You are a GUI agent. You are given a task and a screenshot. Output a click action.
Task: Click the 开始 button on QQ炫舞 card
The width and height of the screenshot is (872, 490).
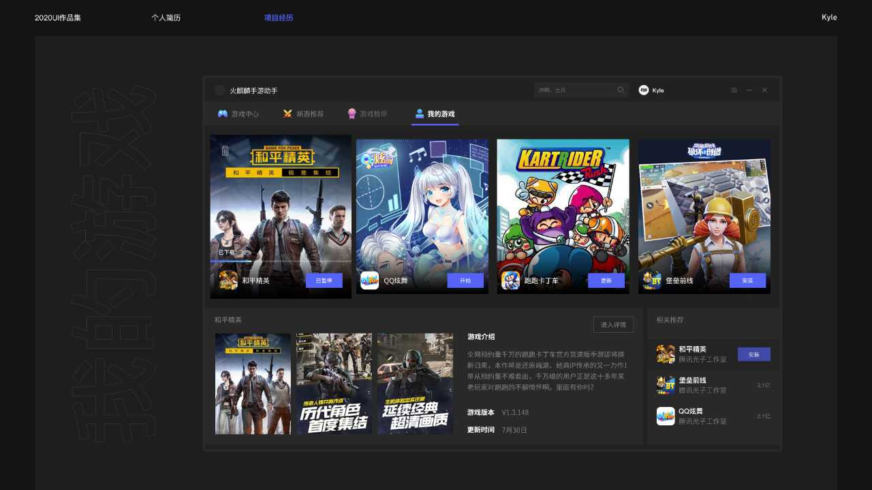pyautogui.click(x=465, y=280)
